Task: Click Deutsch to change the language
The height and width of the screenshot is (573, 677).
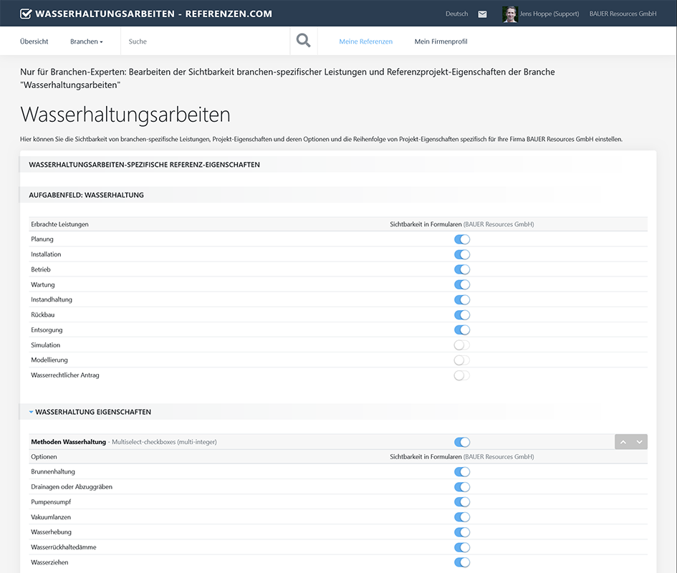Action: pos(456,14)
